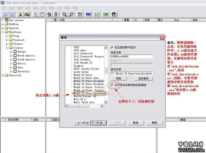Image resolution: width=206 pixels, height=153 pixels.
Task: Open the 文件 menu
Action: [x=4, y=8]
